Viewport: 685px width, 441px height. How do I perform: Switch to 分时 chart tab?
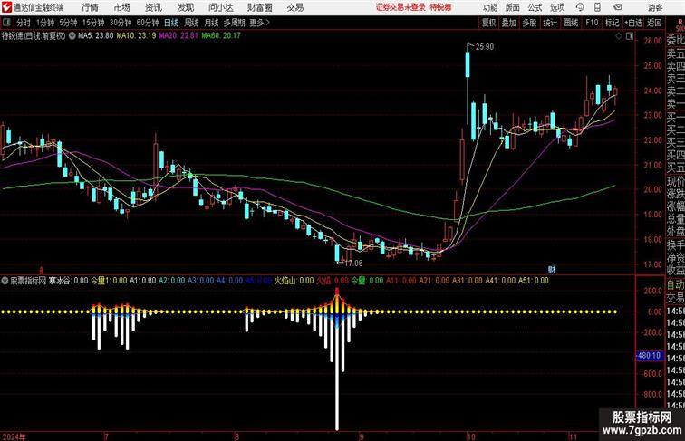coord(24,23)
